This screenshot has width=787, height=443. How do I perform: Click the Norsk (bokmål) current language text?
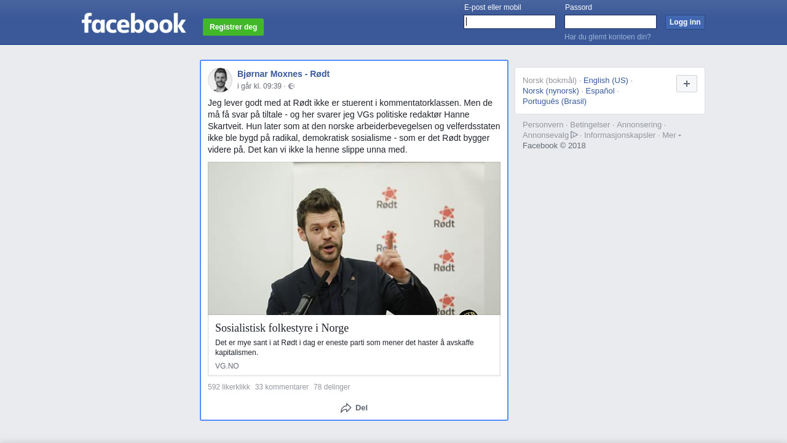(x=550, y=81)
